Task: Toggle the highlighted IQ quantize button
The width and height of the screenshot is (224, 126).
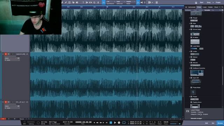Action: pos(104,2)
